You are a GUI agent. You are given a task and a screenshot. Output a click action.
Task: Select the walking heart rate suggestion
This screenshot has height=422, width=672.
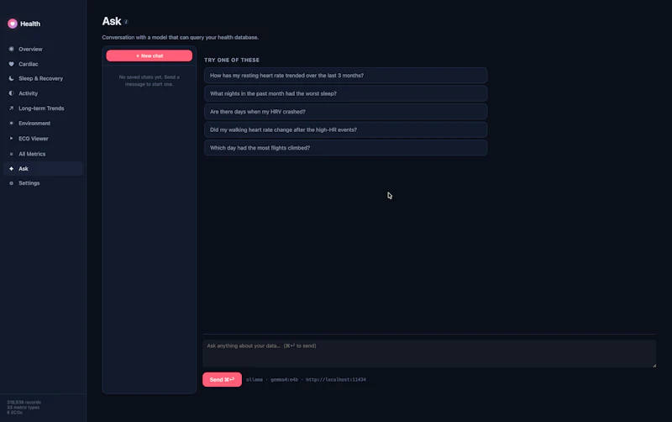point(345,129)
